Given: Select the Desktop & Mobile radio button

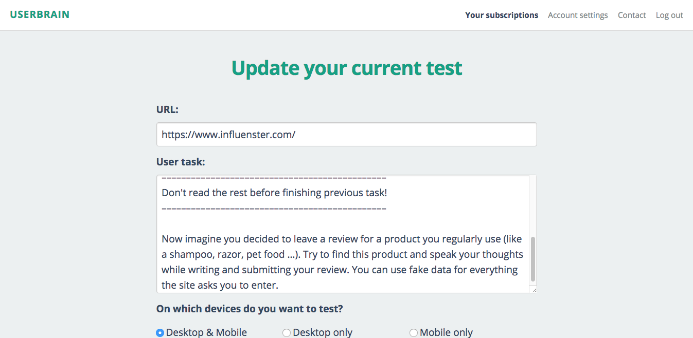Looking at the screenshot, I should 160,333.
